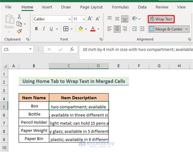This screenshot has height=152, width=193.
Task: Select Top Align
Action: click(110, 18)
